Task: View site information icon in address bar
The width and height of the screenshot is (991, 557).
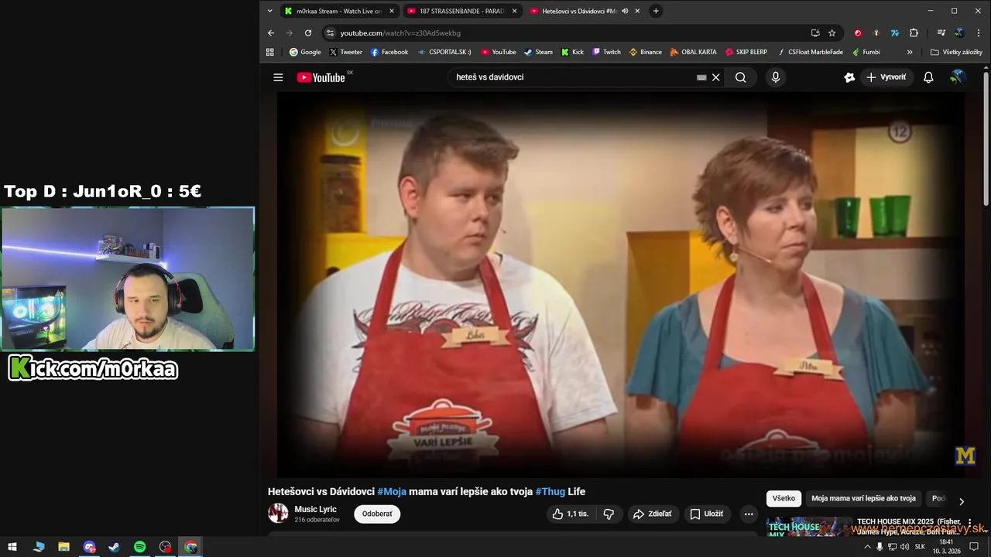Action: click(330, 33)
